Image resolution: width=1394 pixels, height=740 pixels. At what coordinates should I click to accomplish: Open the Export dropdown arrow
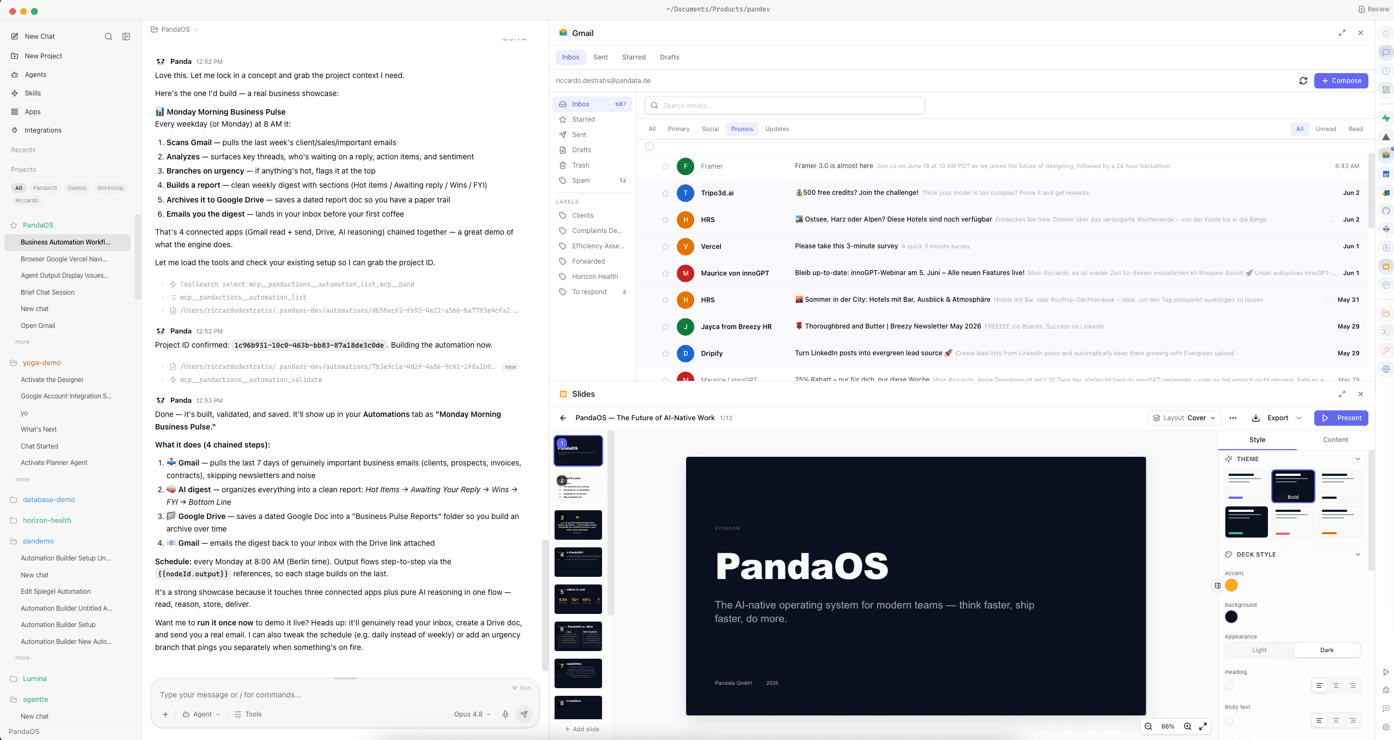(x=1300, y=418)
